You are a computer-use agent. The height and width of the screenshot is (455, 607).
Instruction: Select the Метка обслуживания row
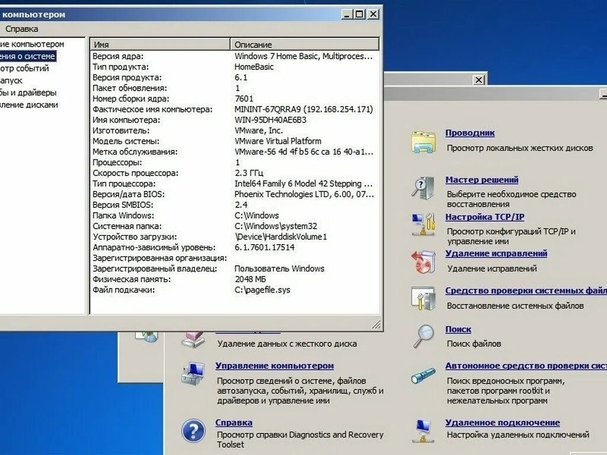click(235, 152)
